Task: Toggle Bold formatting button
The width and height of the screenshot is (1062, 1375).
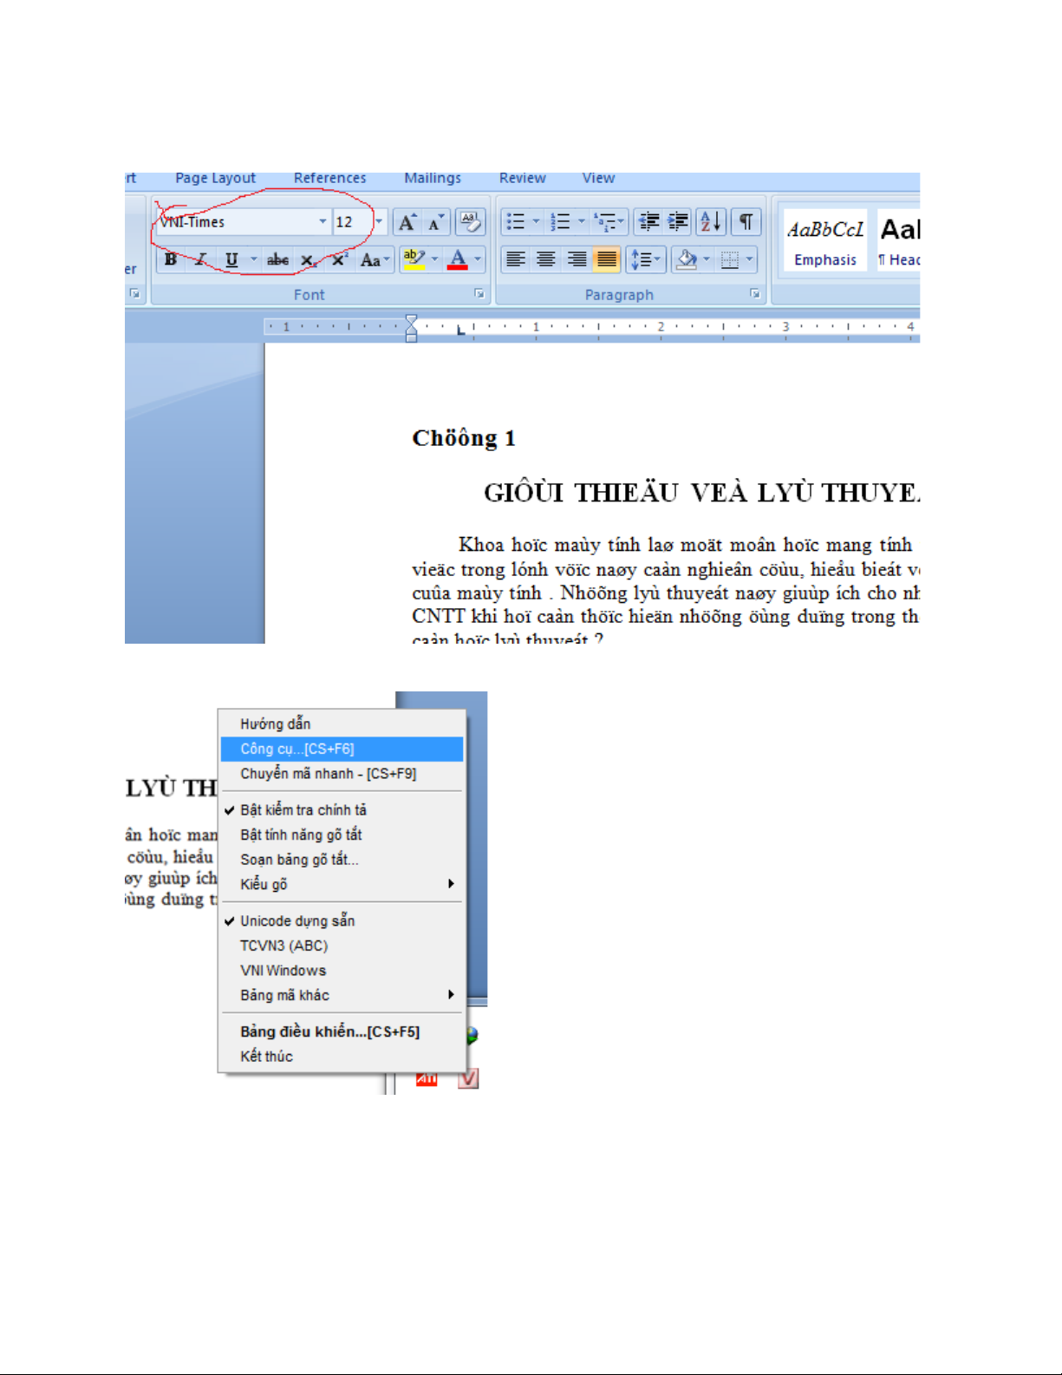Action: tap(171, 259)
